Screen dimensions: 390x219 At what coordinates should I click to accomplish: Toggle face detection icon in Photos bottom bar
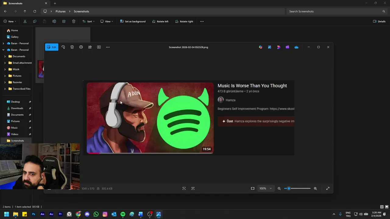point(184,189)
